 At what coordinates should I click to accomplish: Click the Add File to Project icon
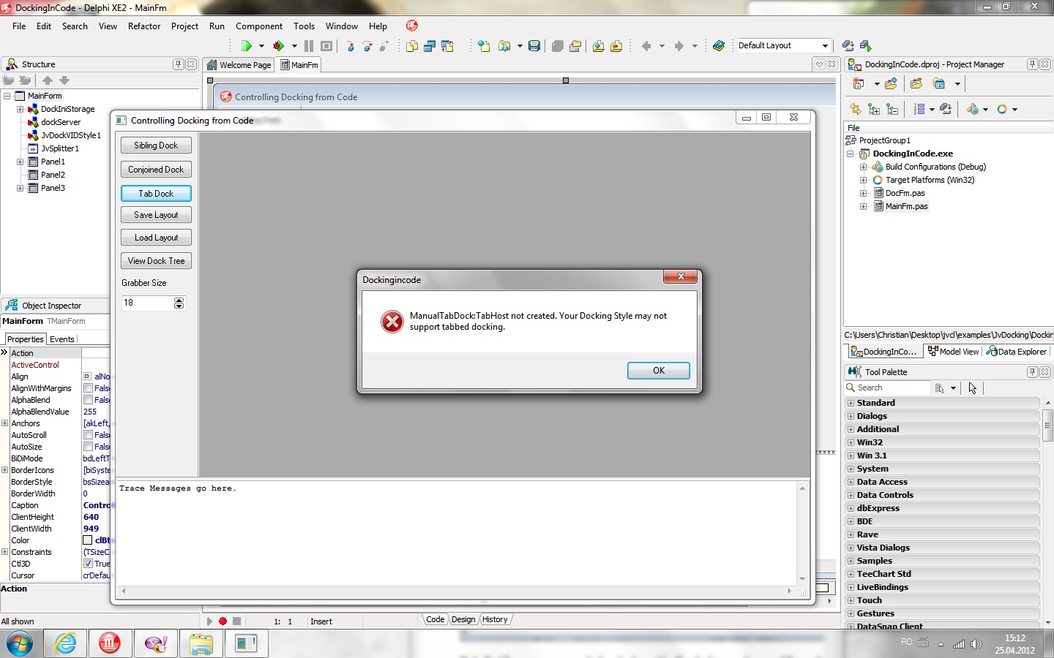[599, 46]
